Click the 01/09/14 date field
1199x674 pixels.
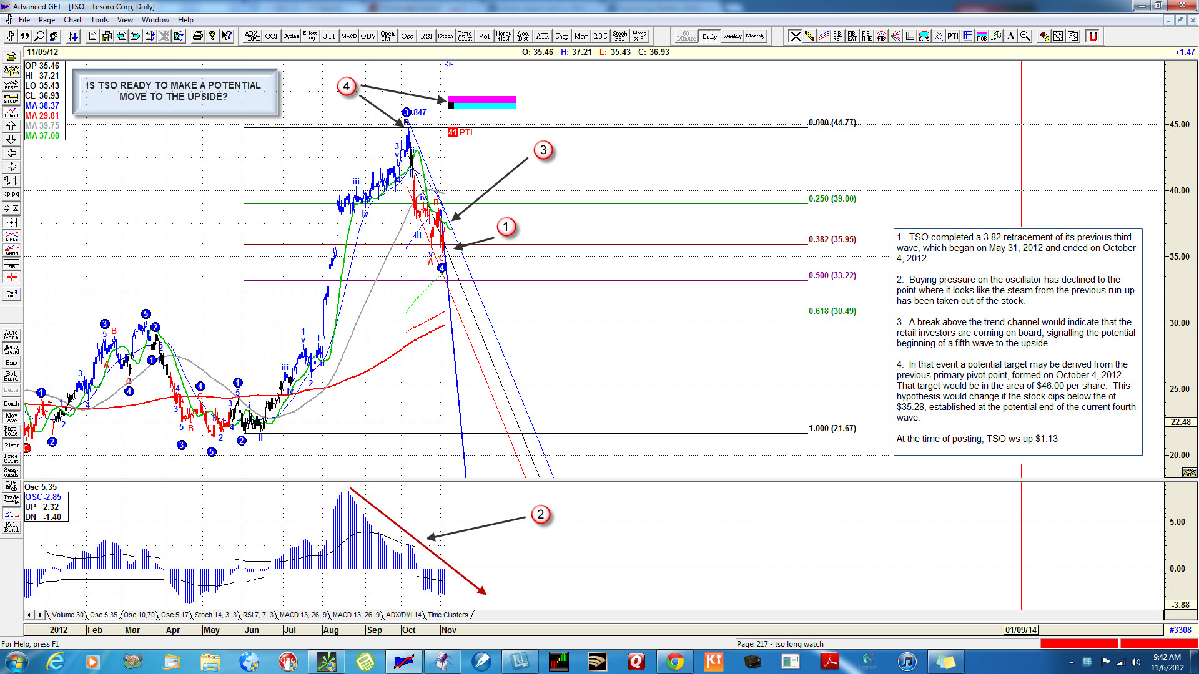click(x=1020, y=630)
